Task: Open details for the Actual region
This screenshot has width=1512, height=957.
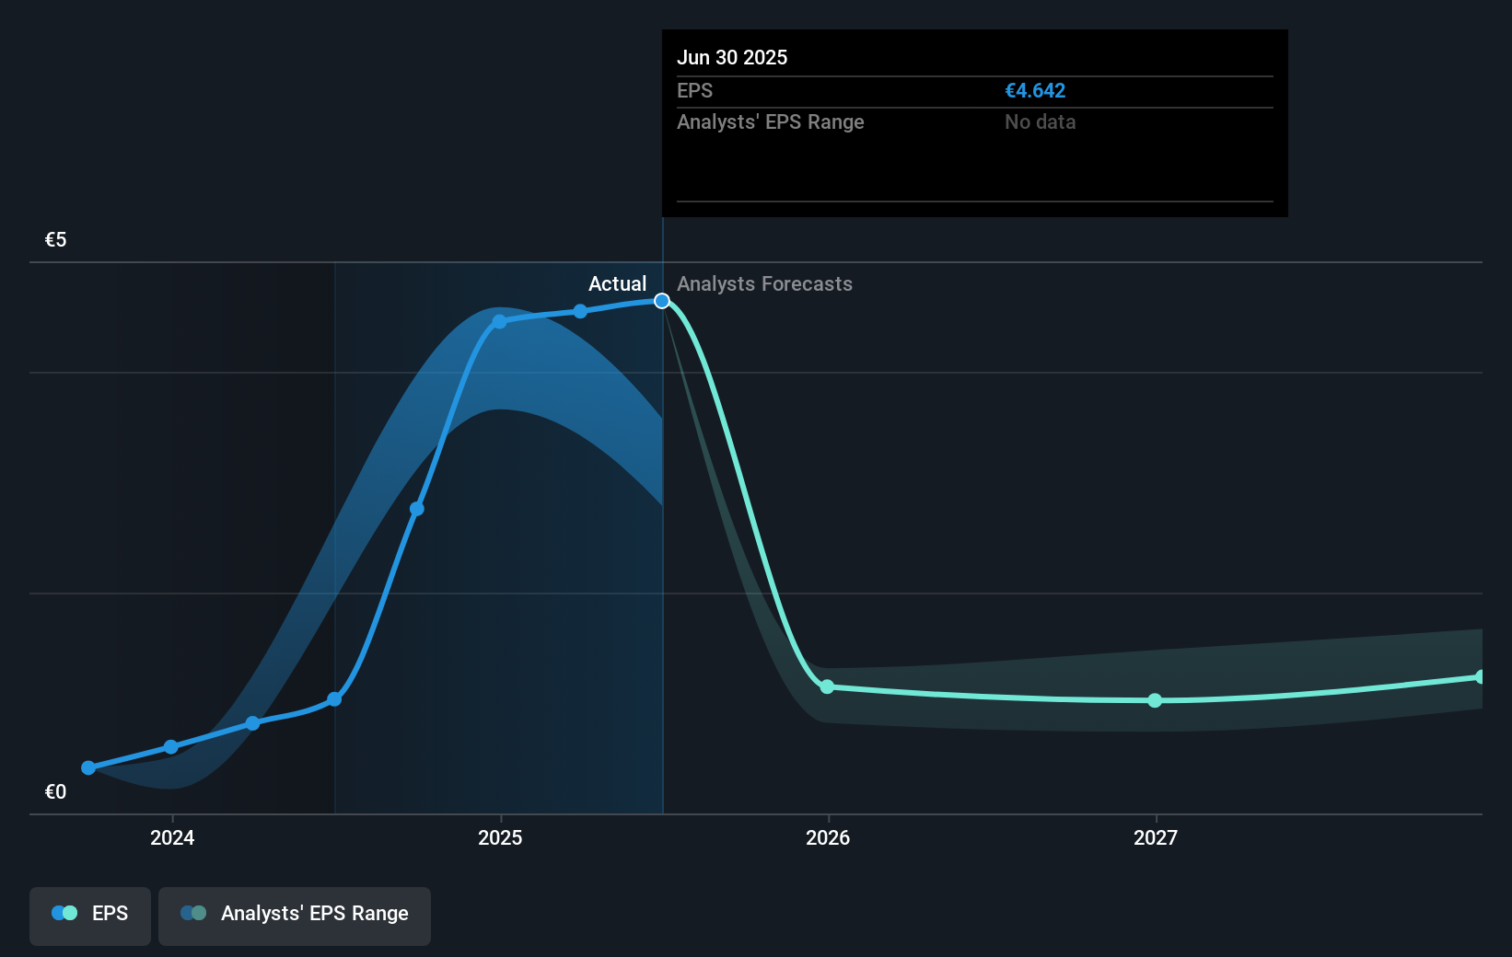Action: (618, 283)
